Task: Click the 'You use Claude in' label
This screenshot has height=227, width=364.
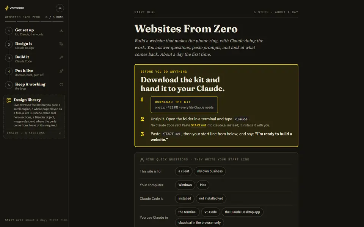Action: tap(154, 218)
